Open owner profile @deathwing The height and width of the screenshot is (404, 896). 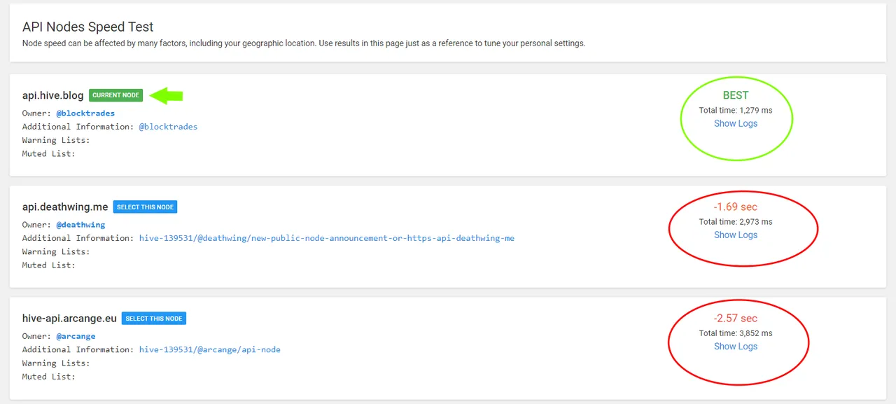tap(80, 225)
